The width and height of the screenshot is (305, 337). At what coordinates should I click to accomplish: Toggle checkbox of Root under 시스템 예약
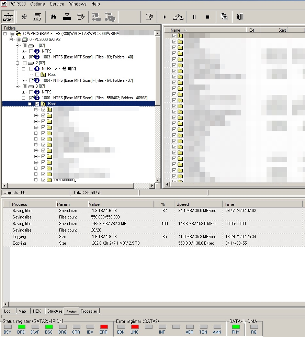(37, 75)
